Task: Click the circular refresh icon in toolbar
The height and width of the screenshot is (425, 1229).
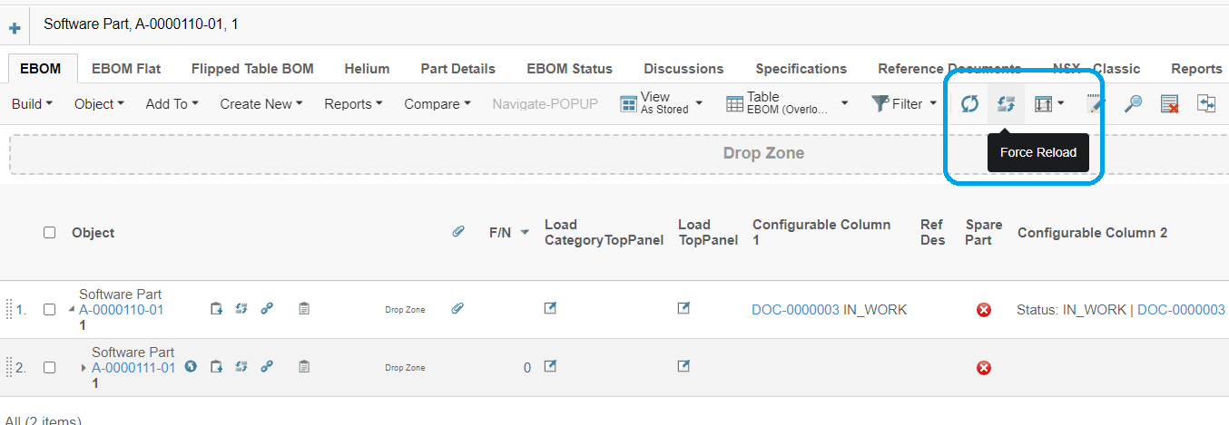Action: pyautogui.click(x=969, y=104)
